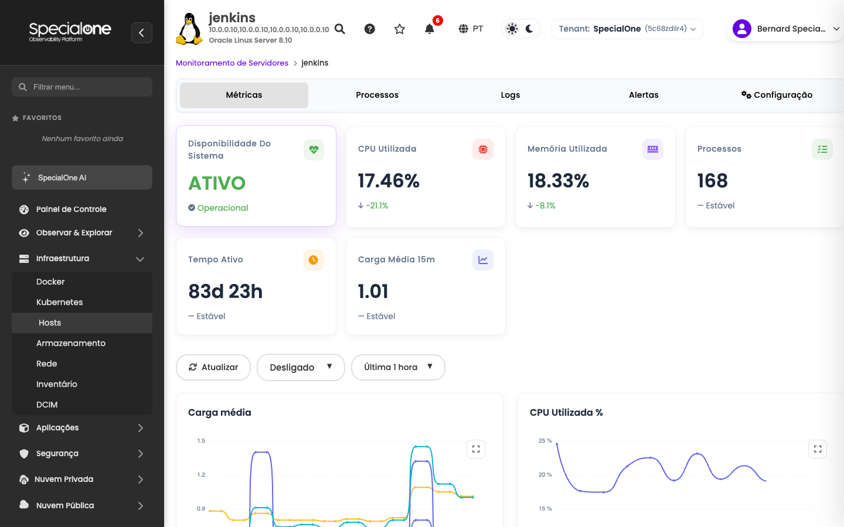The image size is (844, 527).
Task: Click the cloud icon beside Nuvem Pública
Action: 24,505
